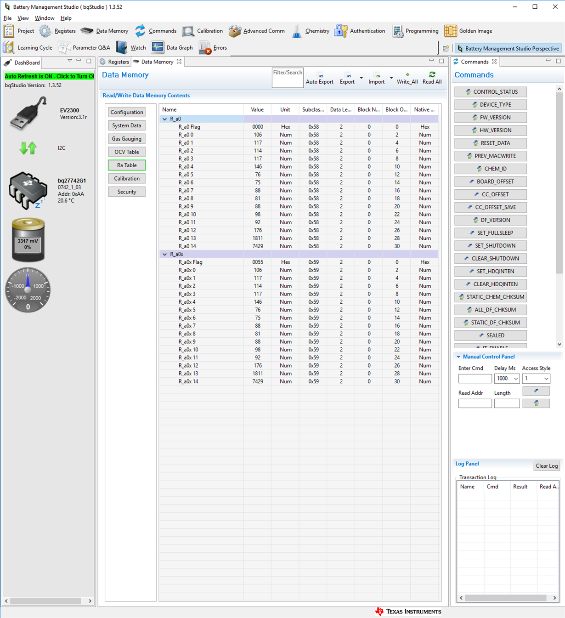Click Read All refresh icon
Screen dimensions: 565x618
pyautogui.click(x=432, y=74)
